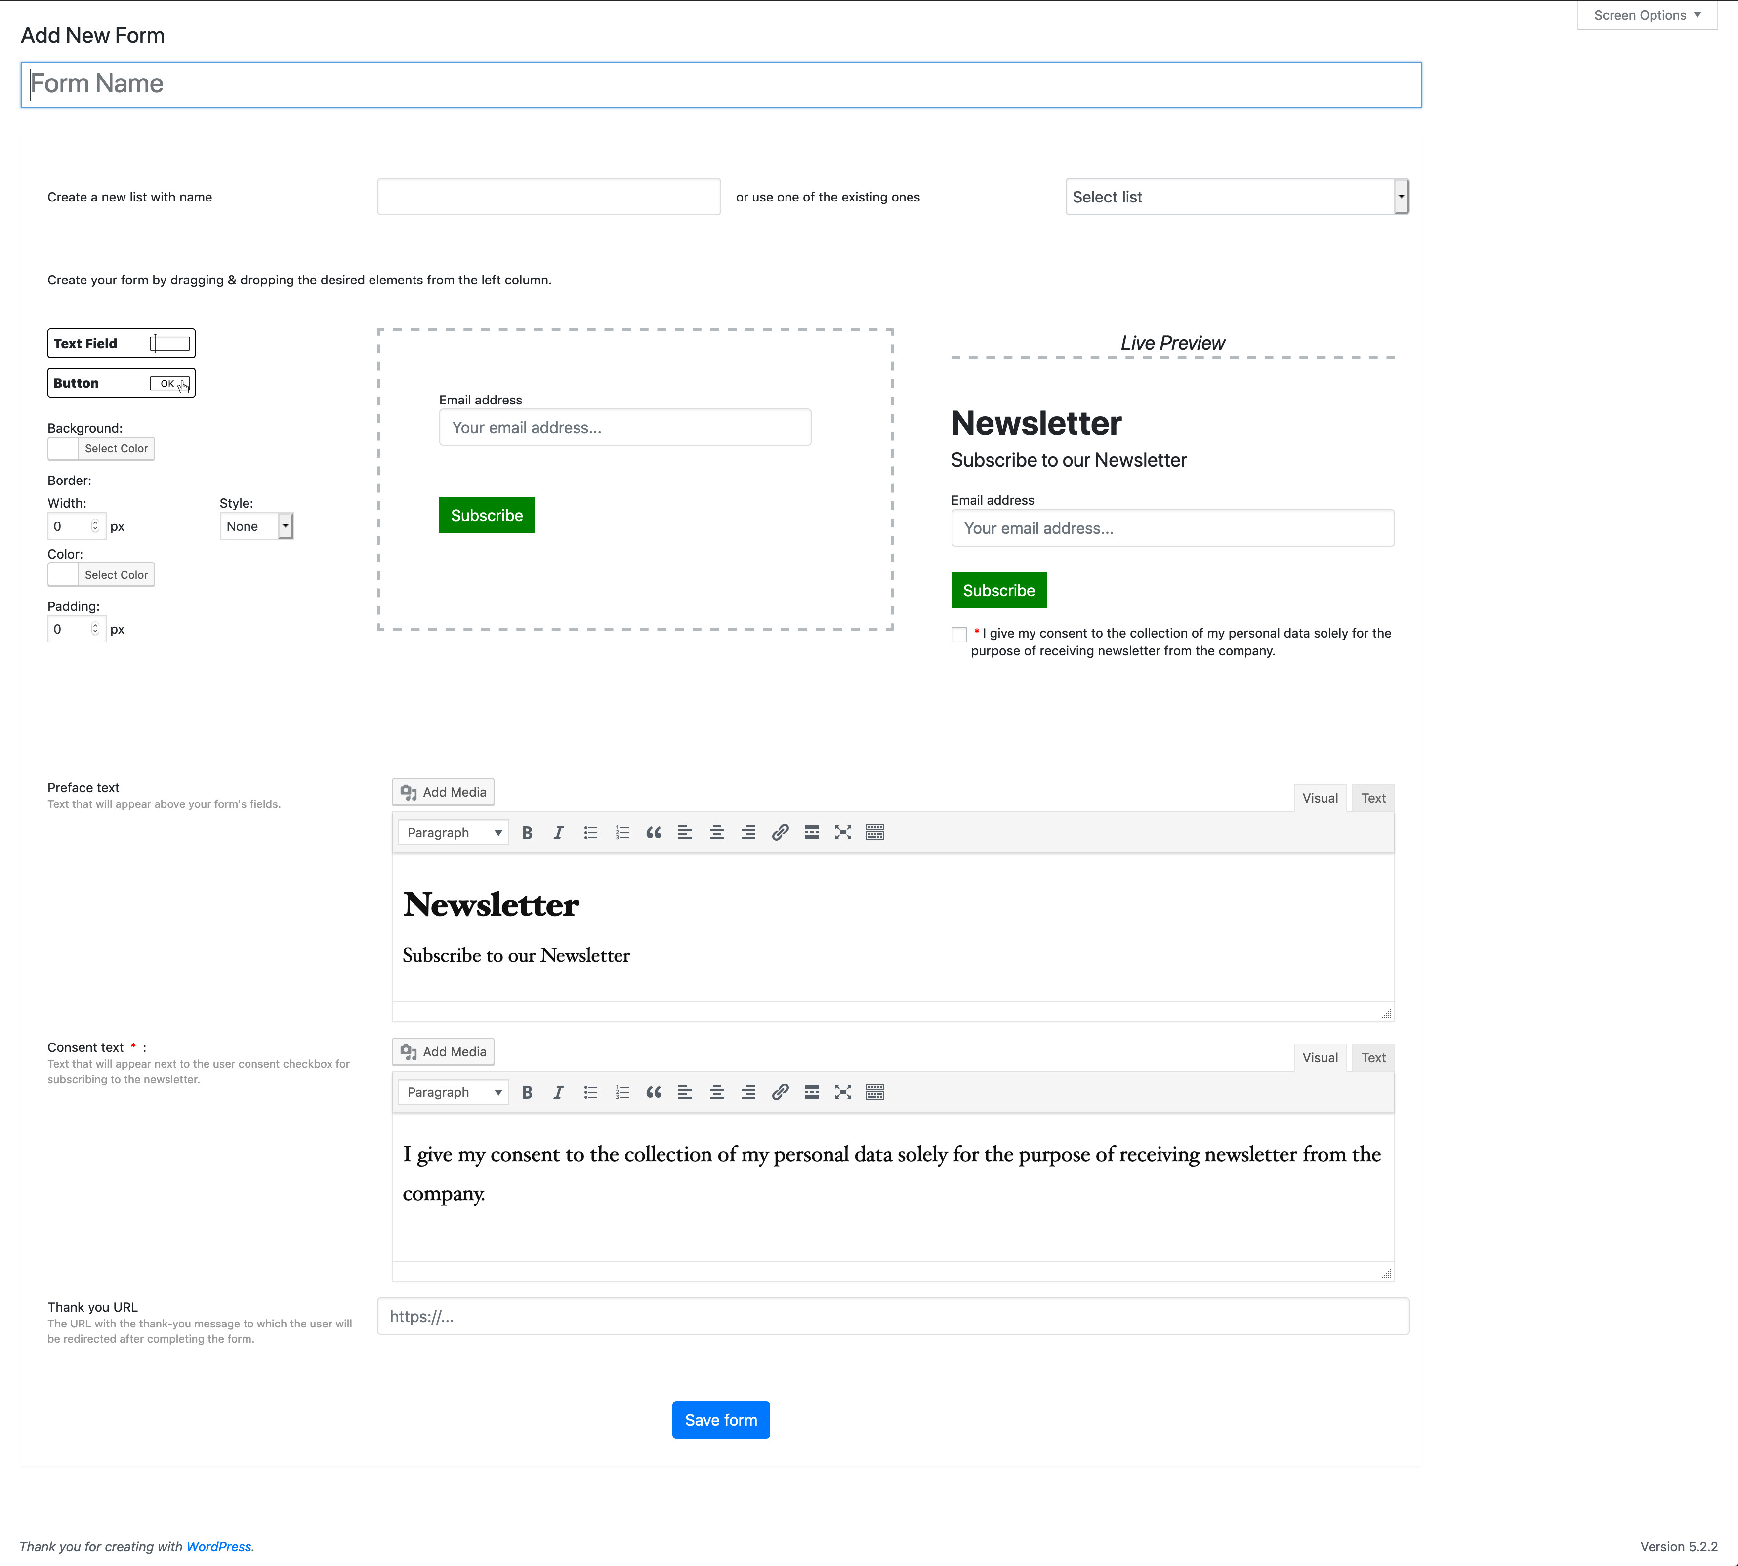Insert link in Preface text editor
The image size is (1738, 1566).
pos(780,832)
